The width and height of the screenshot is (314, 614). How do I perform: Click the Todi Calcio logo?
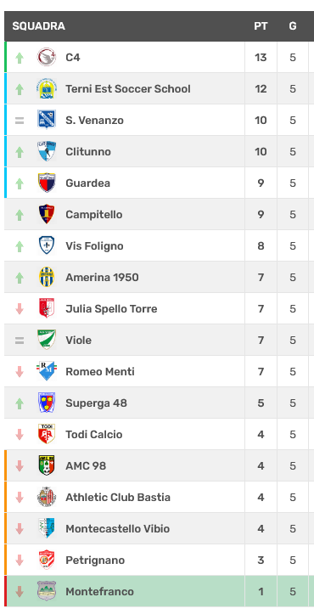47,434
